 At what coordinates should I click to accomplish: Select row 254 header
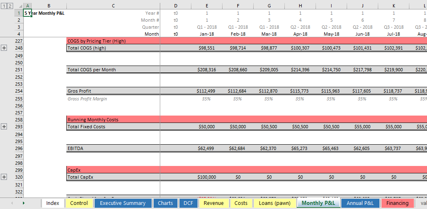[x=19, y=91]
